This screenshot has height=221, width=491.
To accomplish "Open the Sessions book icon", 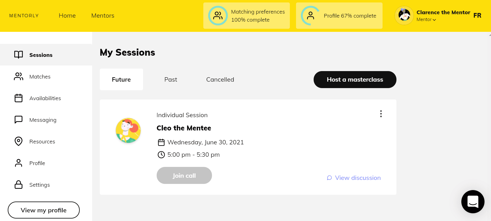I will tap(19, 55).
